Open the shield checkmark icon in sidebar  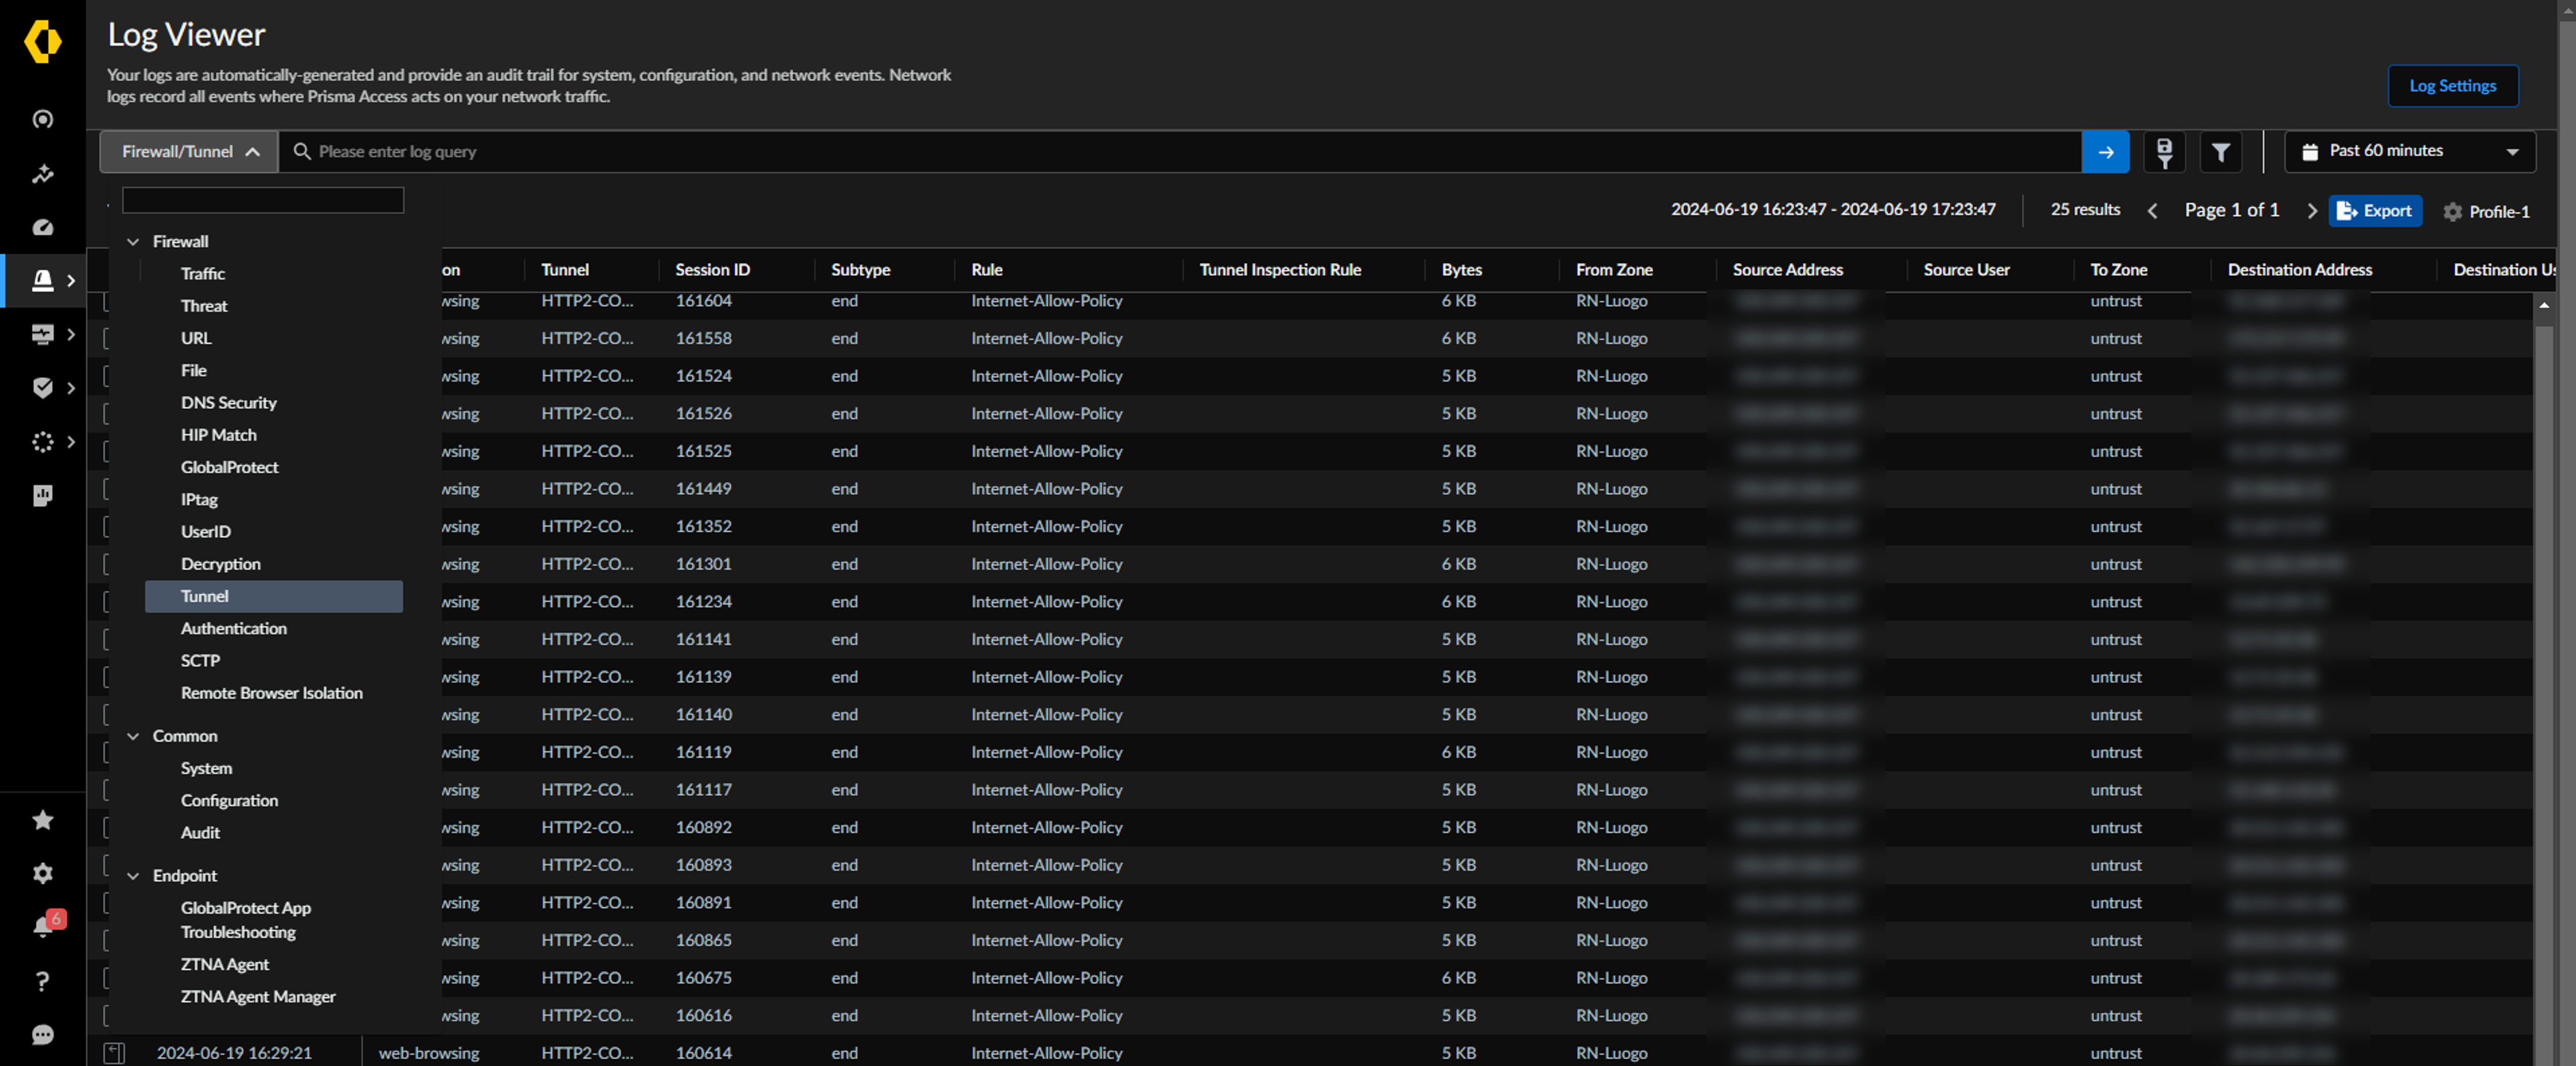[x=42, y=388]
